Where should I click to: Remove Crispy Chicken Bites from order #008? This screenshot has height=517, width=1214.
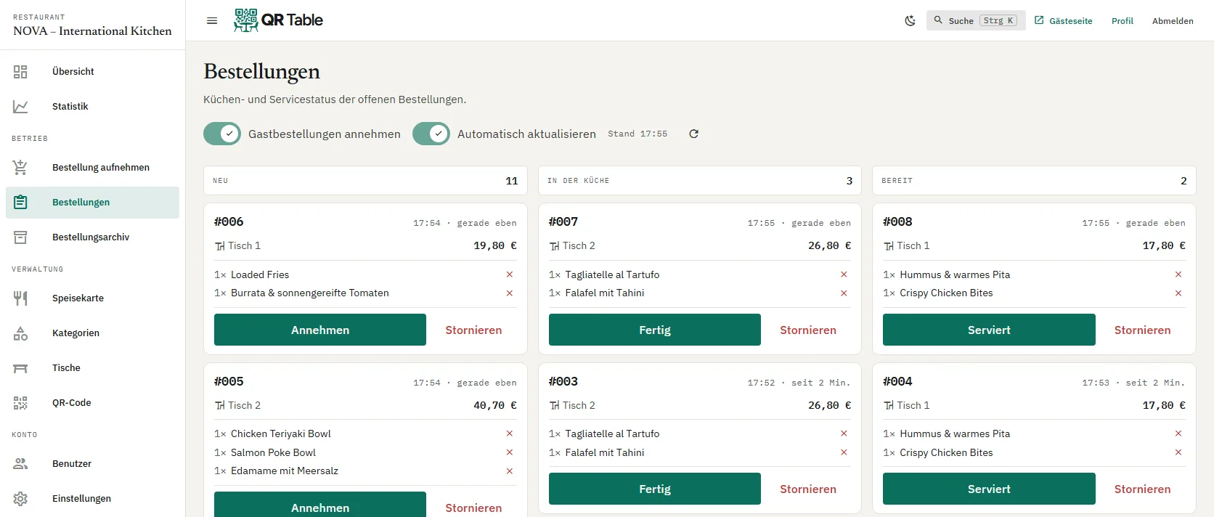(1178, 293)
